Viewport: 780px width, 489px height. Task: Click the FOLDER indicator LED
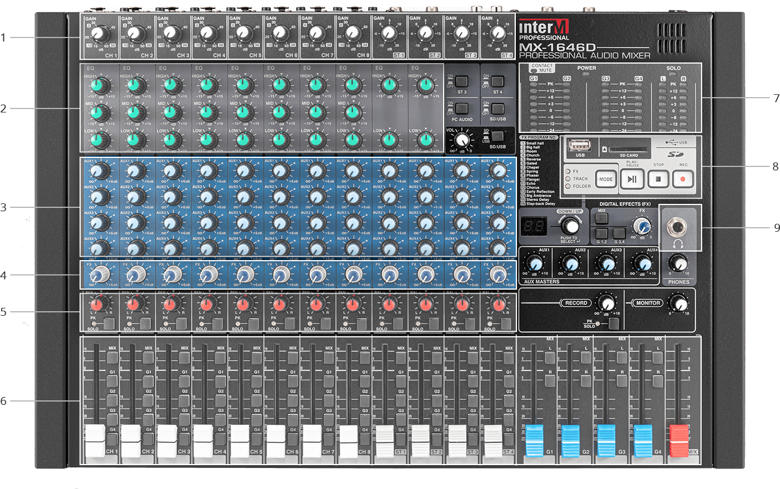tap(566, 186)
